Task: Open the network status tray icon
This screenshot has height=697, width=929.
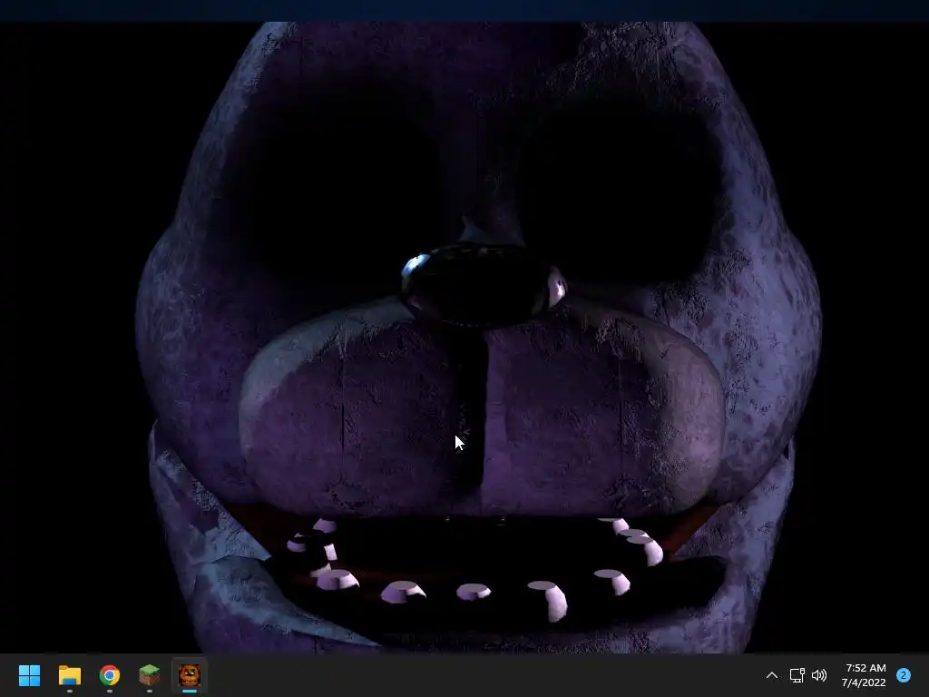Action: tap(797, 675)
